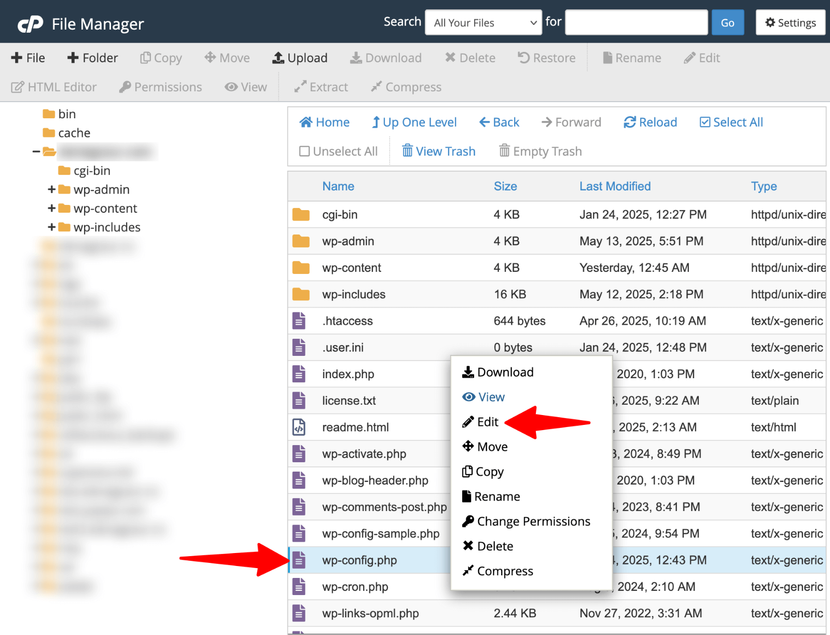Screen dimensions: 830x635
Task: Check the Select All checkbox
Action: [705, 122]
